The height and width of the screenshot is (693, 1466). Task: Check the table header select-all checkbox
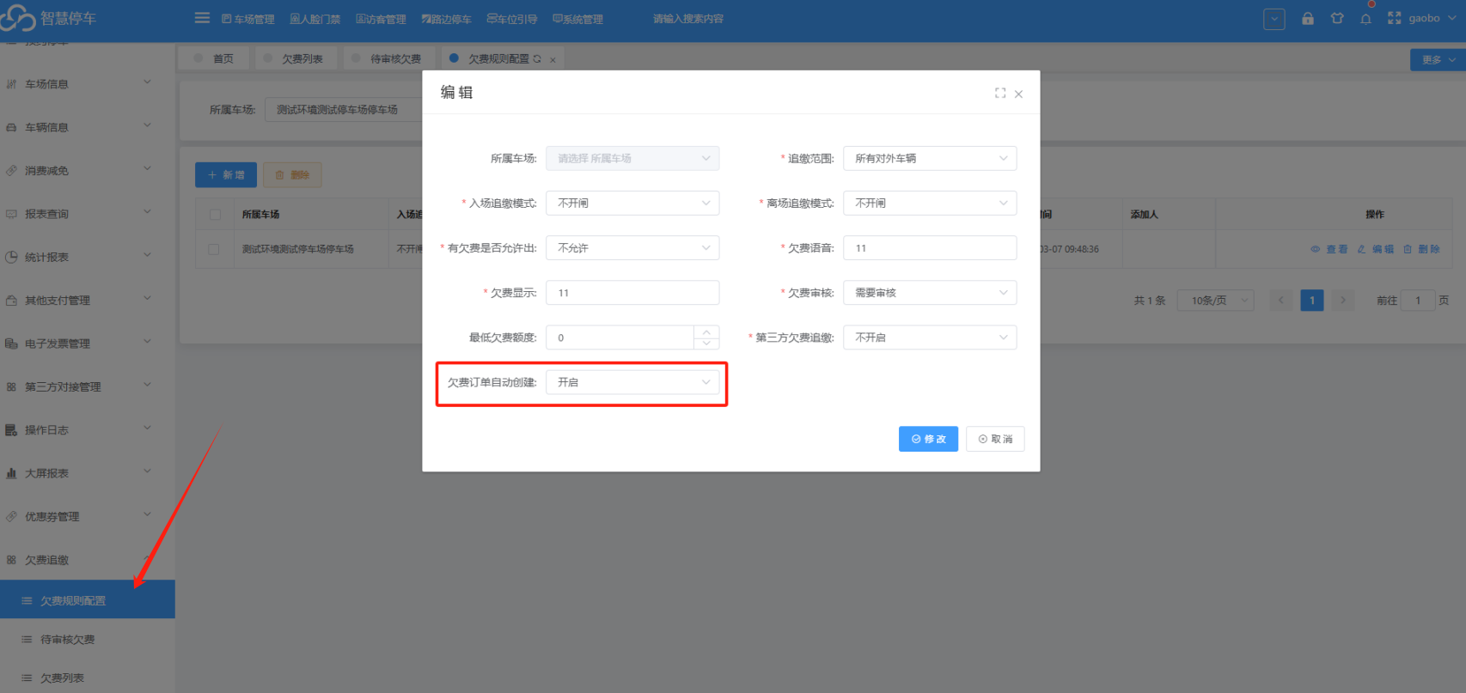coord(215,215)
